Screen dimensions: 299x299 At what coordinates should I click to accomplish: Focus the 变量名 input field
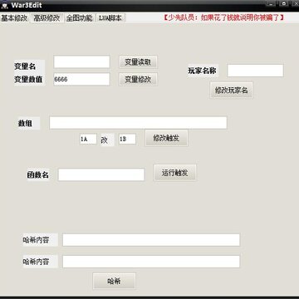pyautogui.click(x=81, y=62)
